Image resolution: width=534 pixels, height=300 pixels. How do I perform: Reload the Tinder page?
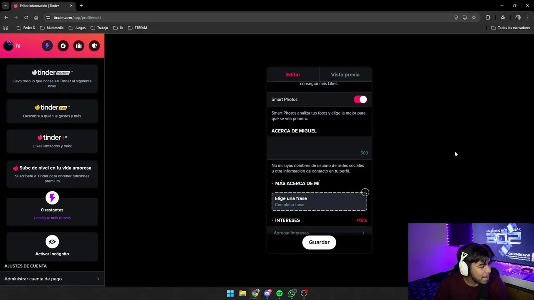[x=26, y=17]
